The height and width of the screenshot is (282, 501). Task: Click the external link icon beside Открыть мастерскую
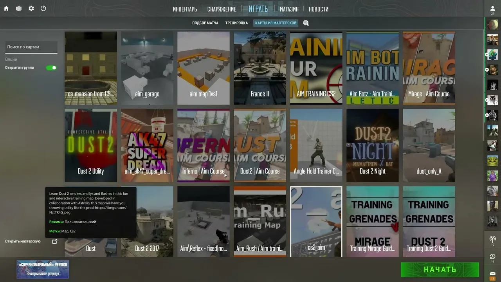tap(55, 241)
